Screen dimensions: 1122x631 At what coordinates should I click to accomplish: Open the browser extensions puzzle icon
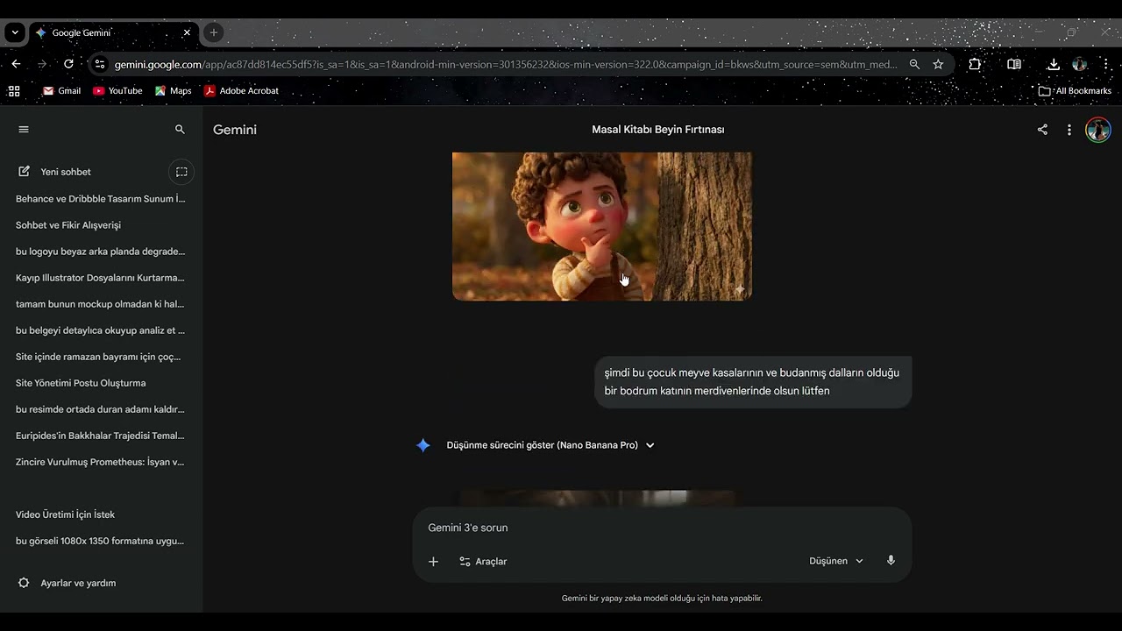tap(975, 64)
